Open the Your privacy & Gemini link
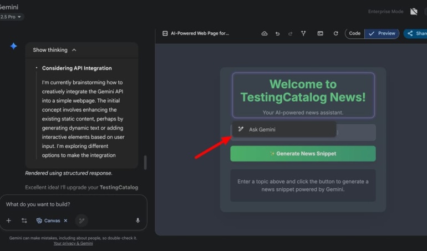The width and height of the screenshot is (427, 251). (73, 243)
